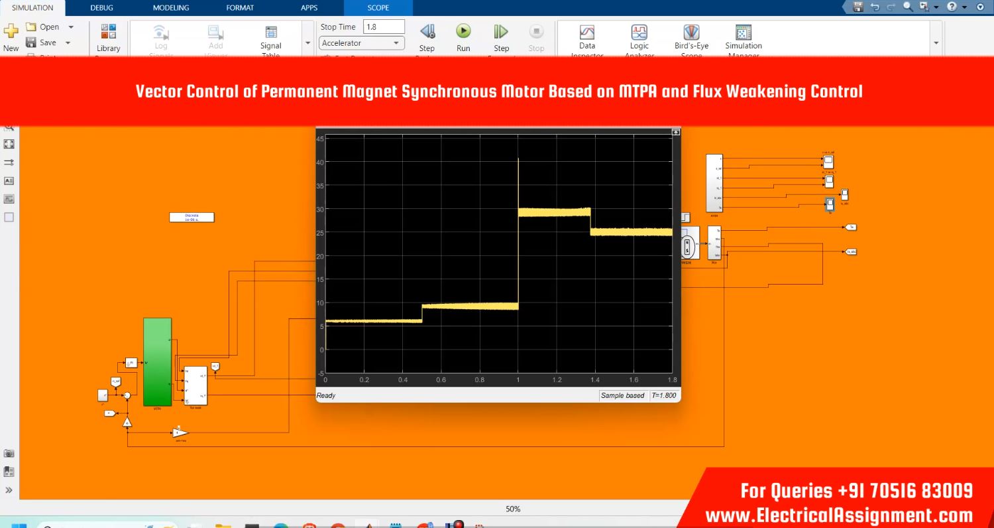Launch the Logic Analyzer tool
This screenshot has height=528, width=994.
(639, 33)
